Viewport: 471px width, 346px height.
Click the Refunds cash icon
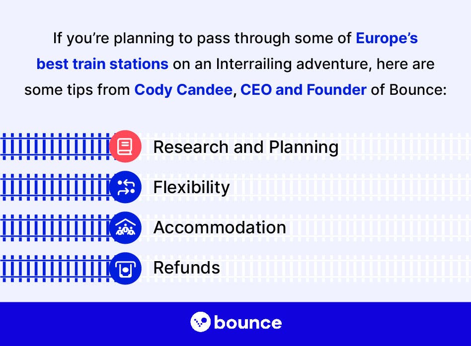[125, 268]
